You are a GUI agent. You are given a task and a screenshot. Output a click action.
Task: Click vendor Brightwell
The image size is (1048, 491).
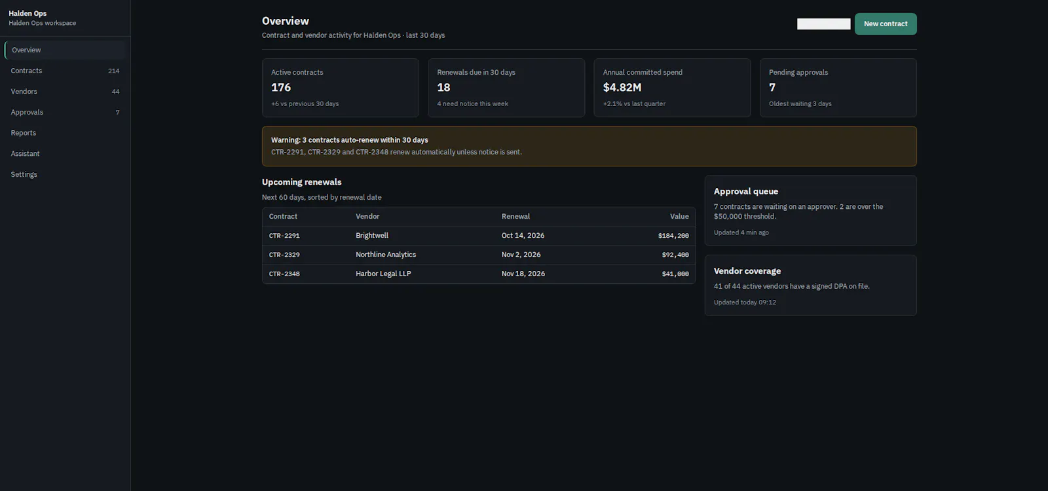372,236
